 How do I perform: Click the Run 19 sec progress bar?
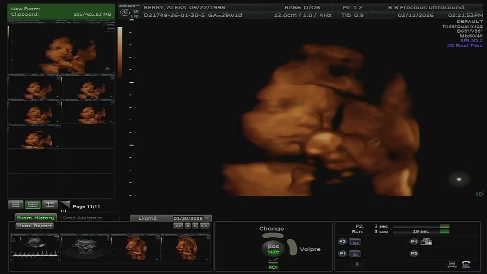[x=421, y=231]
